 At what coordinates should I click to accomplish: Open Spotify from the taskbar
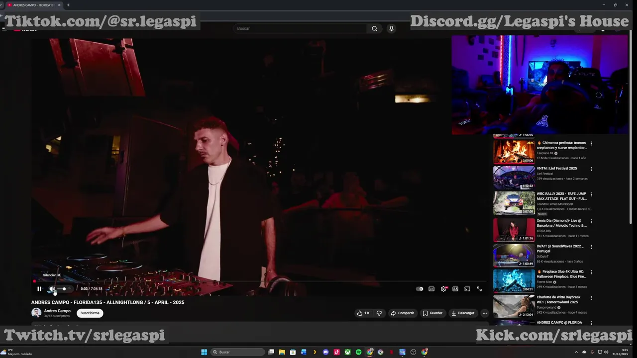pos(358,352)
